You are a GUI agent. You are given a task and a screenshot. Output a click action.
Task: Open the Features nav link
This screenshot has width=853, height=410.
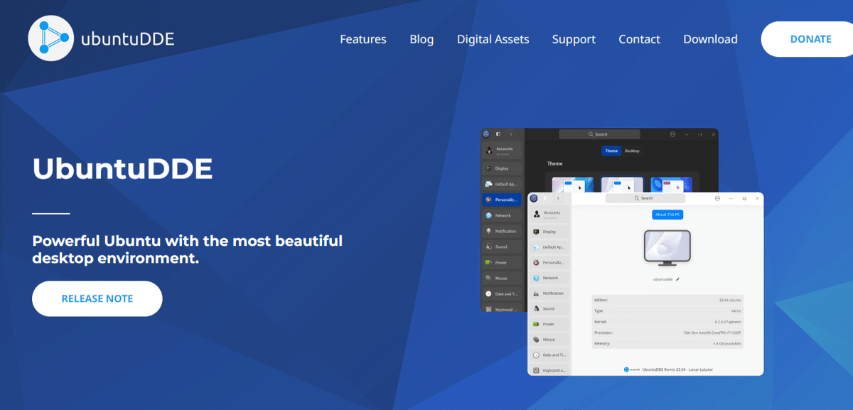tap(363, 39)
